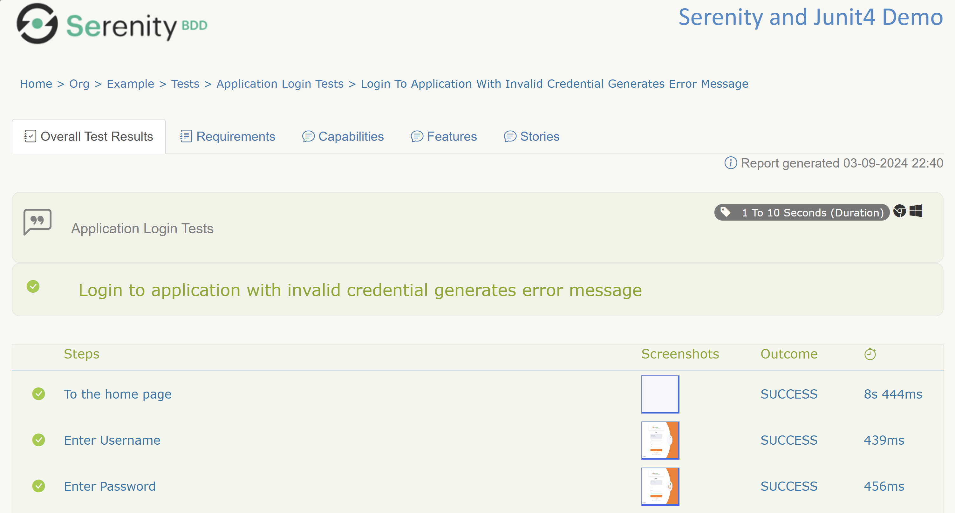The image size is (955, 513).
Task: Open the Home breadcrumb link
Action: 36,84
